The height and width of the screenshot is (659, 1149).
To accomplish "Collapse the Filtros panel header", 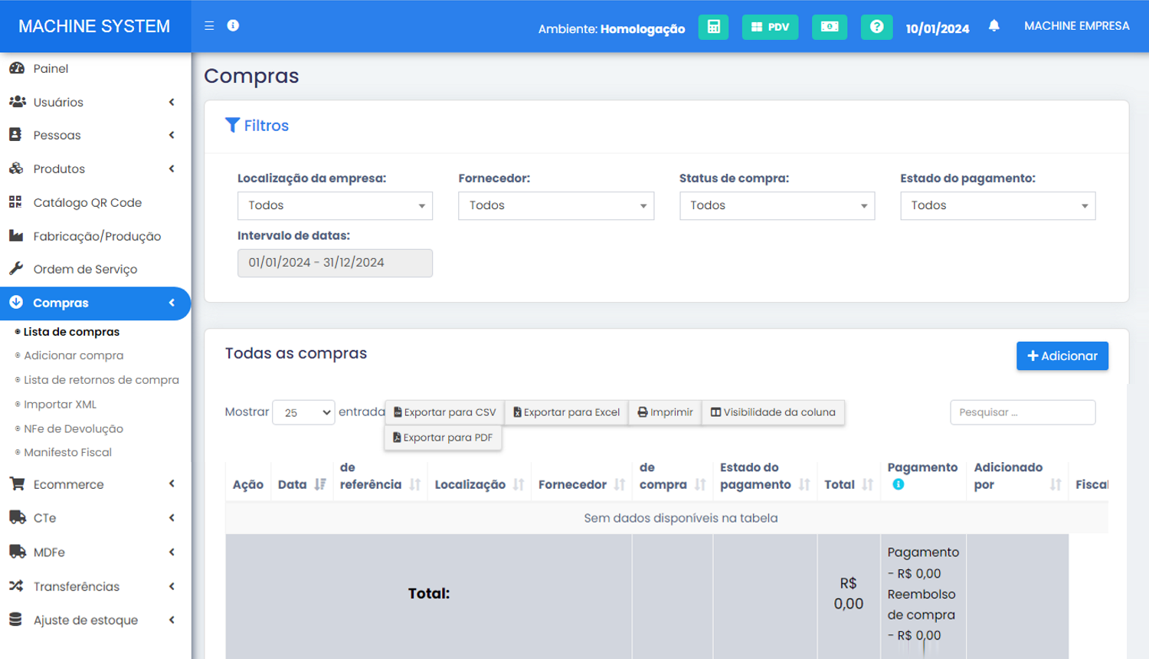I will (x=257, y=126).
